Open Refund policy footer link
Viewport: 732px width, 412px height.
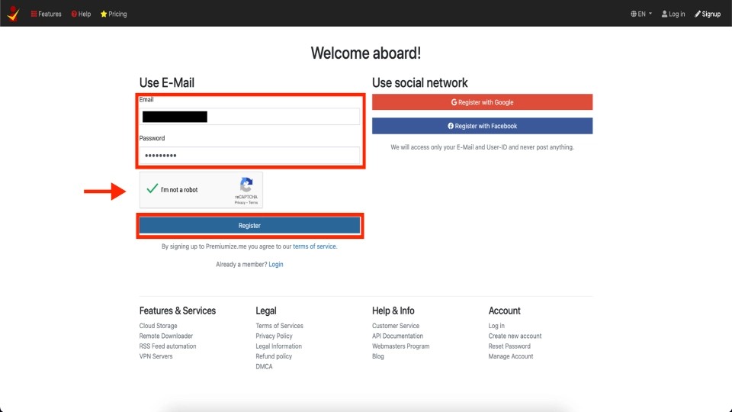(x=274, y=356)
